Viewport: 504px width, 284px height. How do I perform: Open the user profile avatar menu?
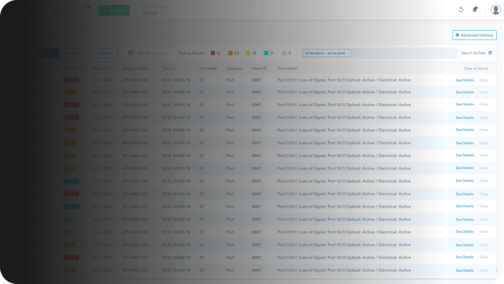click(x=496, y=10)
